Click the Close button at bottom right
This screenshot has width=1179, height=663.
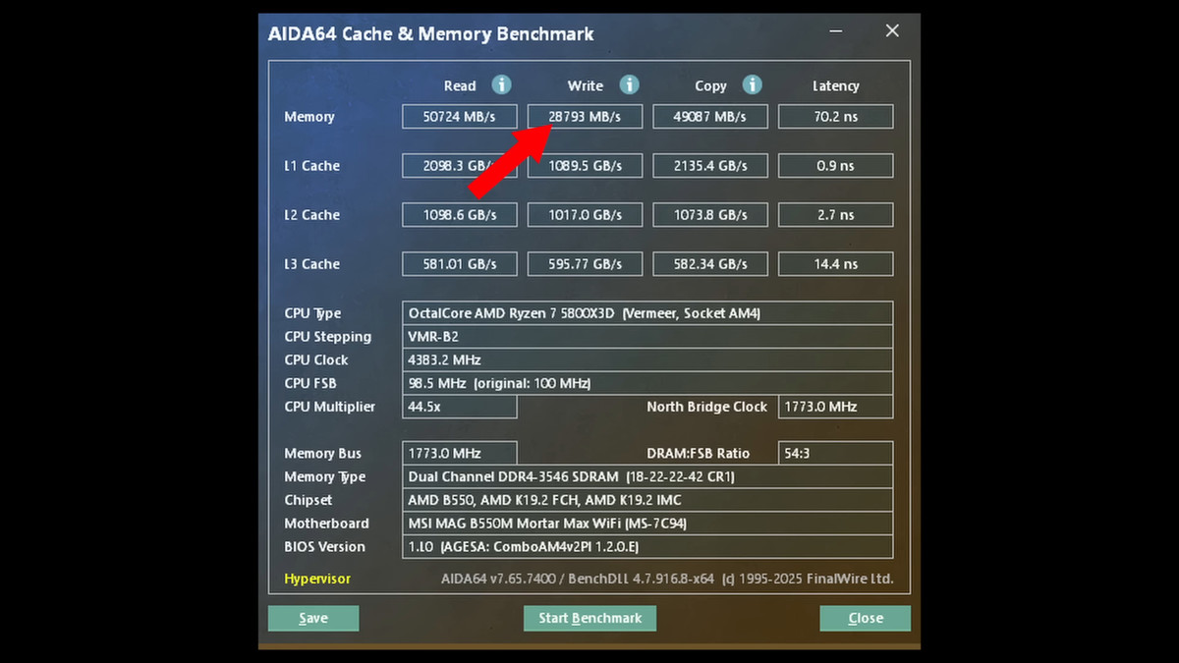(x=865, y=618)
